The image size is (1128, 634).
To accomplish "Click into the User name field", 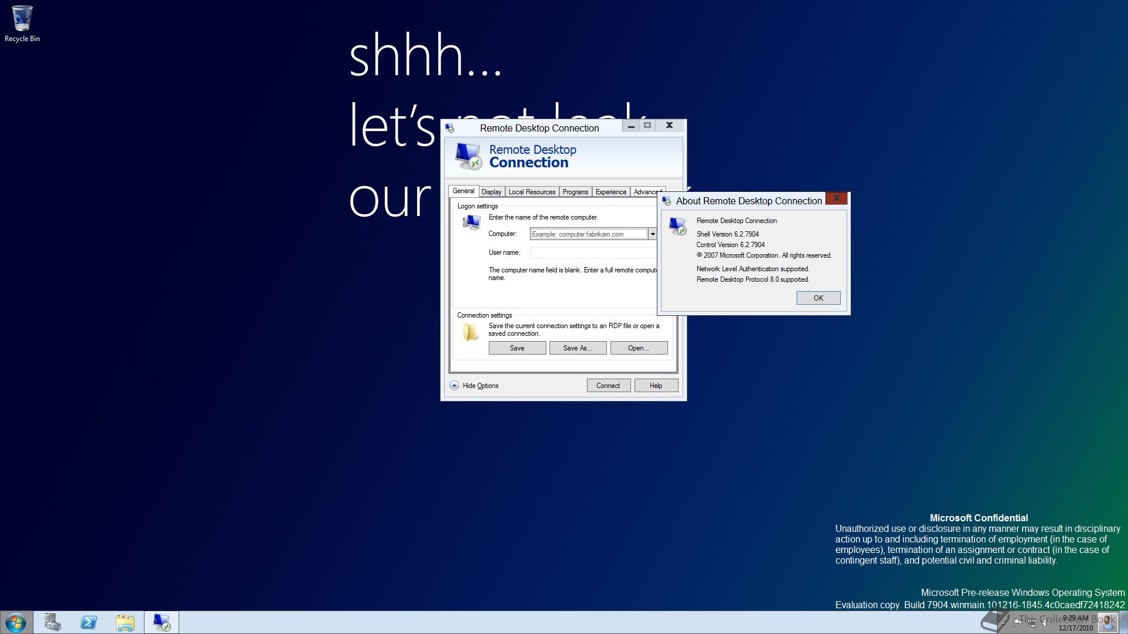I will (x=593, y=252).
